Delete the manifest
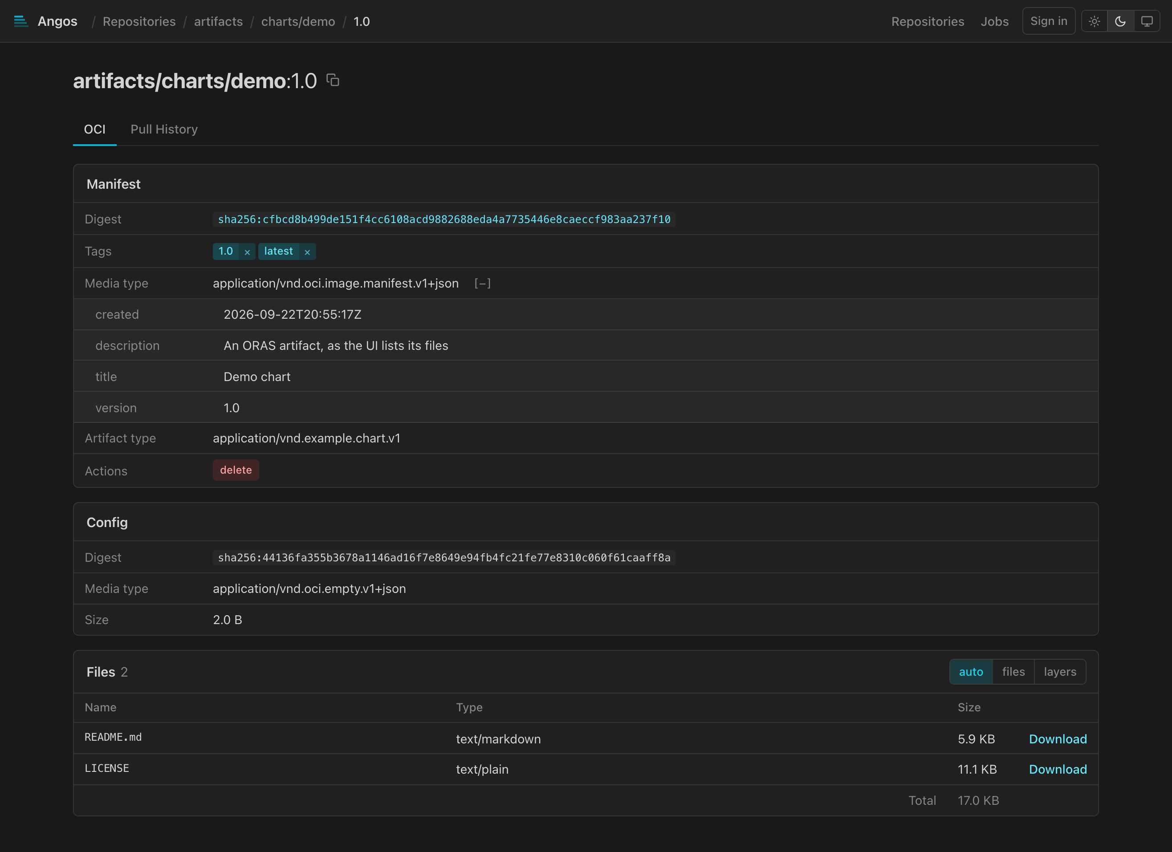The width and height of the screenshot is (1172, 852). point(236,470)
